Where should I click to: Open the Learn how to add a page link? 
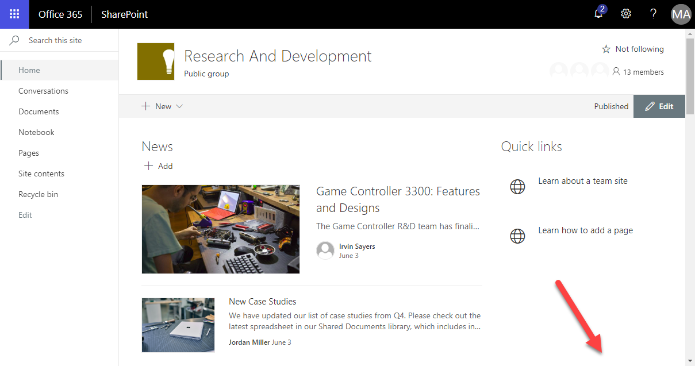pyautogui.click(x=585, y=230)
